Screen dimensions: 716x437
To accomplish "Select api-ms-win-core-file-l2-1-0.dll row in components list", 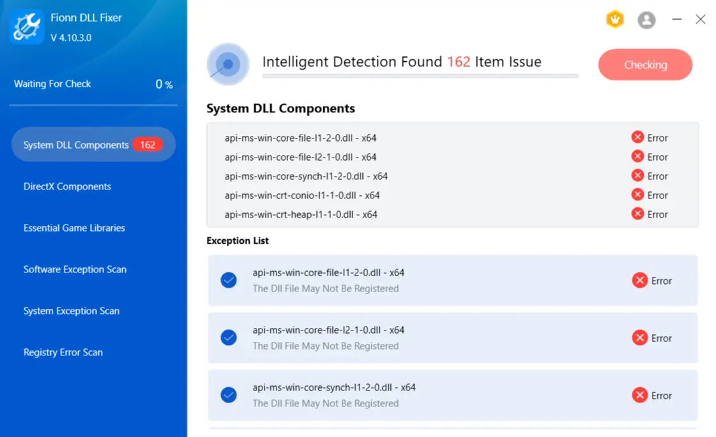I will pyautogui.click(x=452, y=157).
